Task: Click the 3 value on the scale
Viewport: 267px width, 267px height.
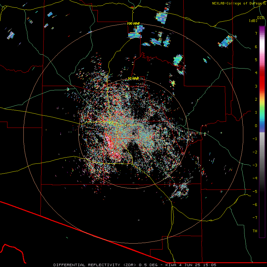Action: [256, 86]
